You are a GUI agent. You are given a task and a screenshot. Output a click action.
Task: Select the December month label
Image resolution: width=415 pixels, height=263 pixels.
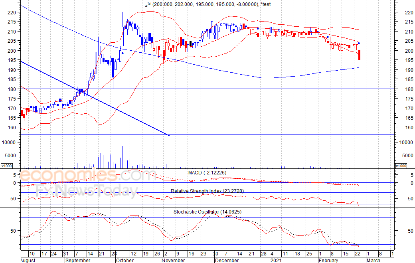click(x=227, y=260)
